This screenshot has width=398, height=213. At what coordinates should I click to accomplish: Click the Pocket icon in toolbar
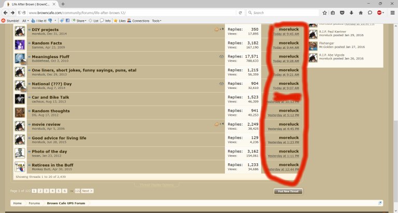[342, 12]
